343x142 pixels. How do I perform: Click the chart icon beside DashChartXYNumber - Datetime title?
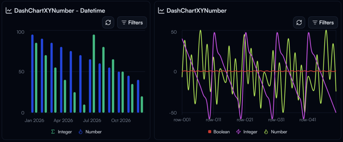coord(9,11)
